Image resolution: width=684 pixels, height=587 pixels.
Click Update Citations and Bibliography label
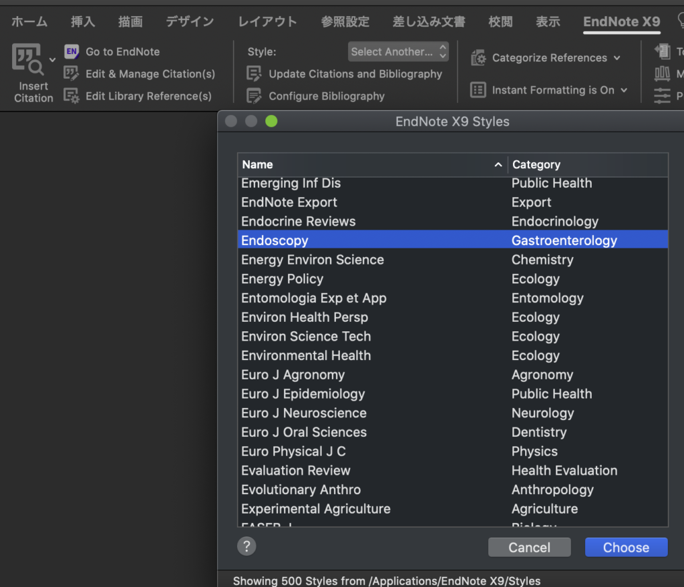point(355,73)
